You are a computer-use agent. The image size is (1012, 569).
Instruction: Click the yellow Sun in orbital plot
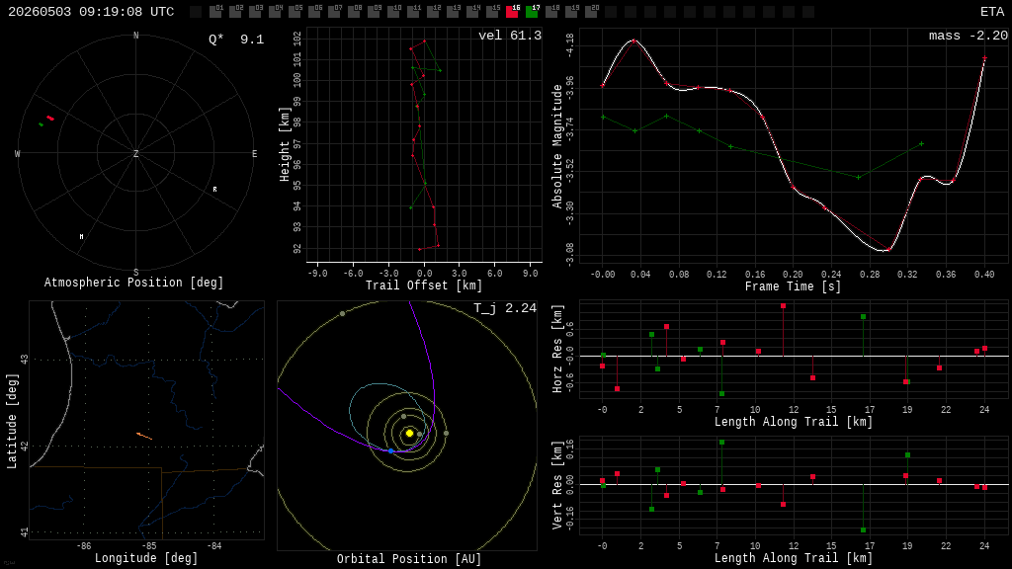(409, 433)
